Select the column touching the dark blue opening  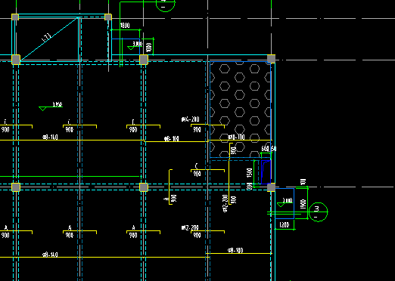pyautogui.click(x=271, y=187)
